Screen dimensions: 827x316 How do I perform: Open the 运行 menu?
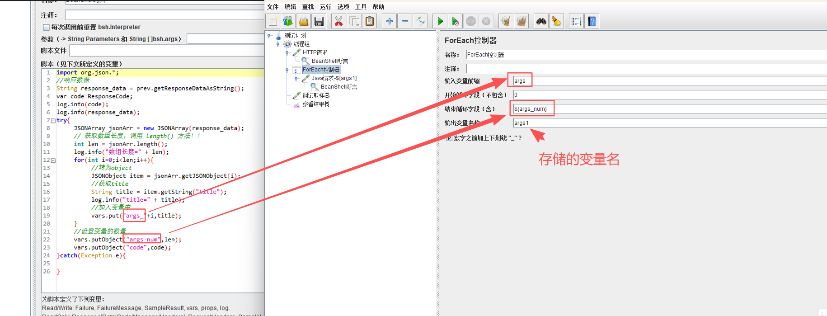(325, 7)
